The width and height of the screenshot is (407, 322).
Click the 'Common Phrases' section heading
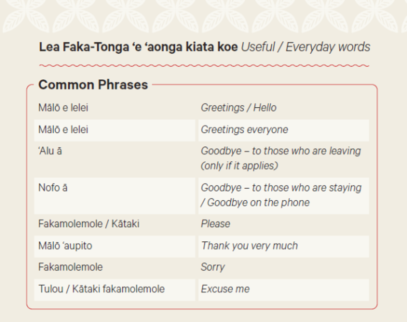(x=93, y=85)
